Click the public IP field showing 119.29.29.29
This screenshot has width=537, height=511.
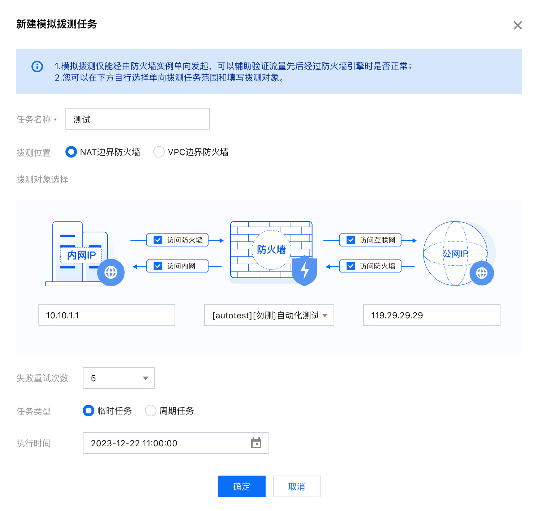tap(431, 315)
